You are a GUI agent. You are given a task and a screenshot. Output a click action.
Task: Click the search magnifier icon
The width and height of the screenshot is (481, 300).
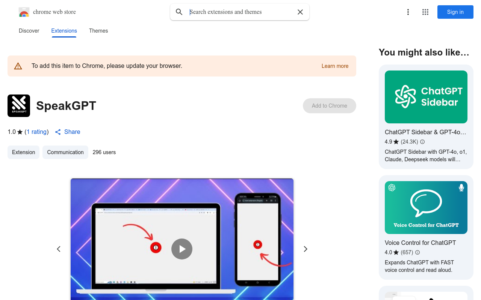(x=179, y=12)
